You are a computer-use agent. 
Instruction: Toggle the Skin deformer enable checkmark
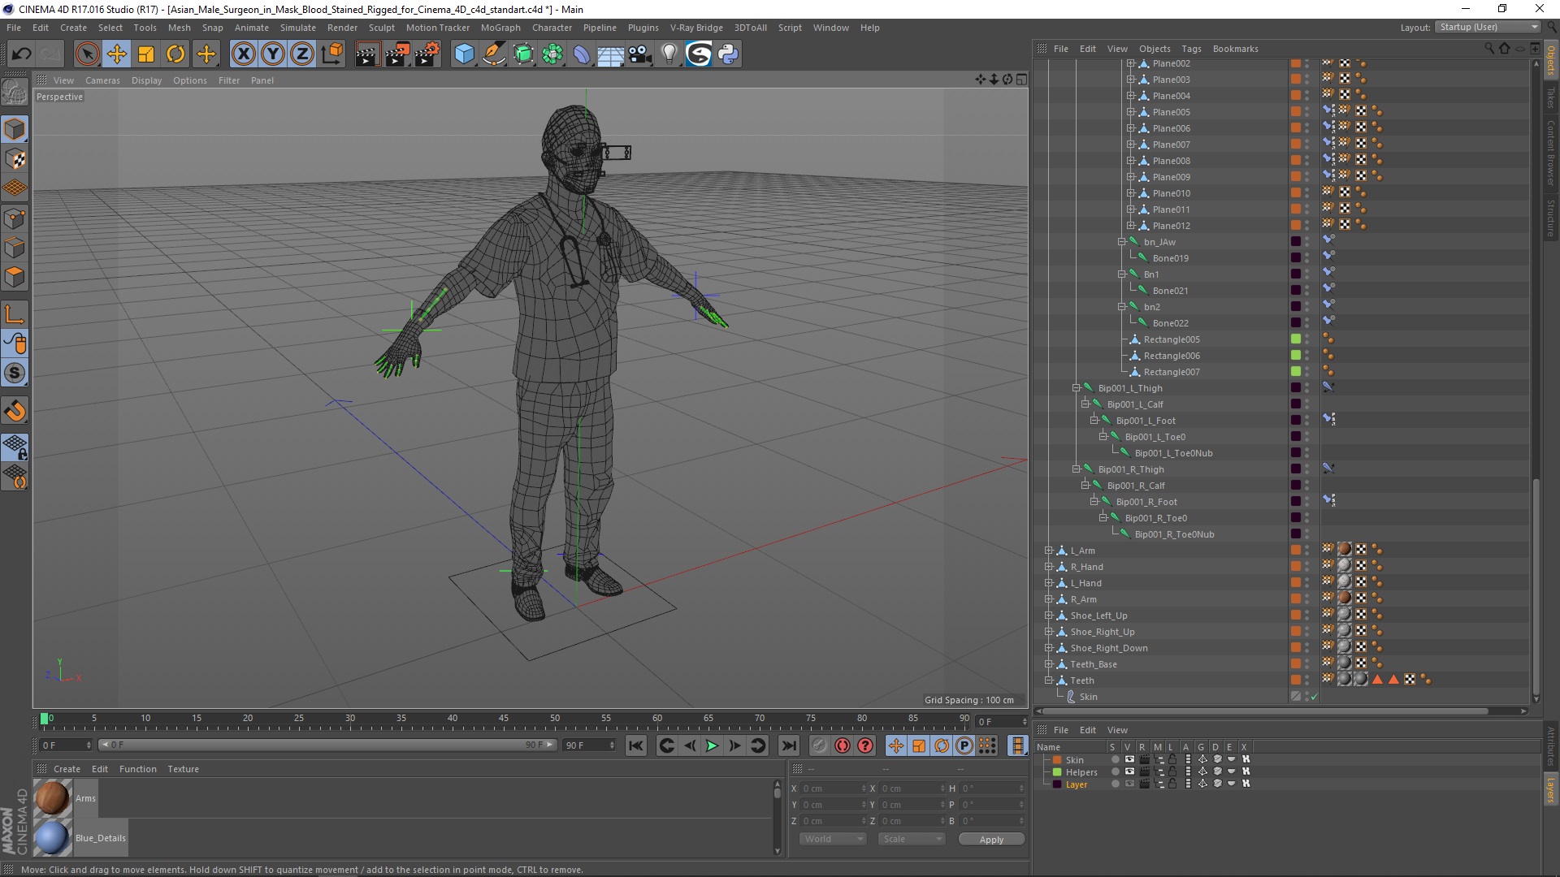point(1314,697)
